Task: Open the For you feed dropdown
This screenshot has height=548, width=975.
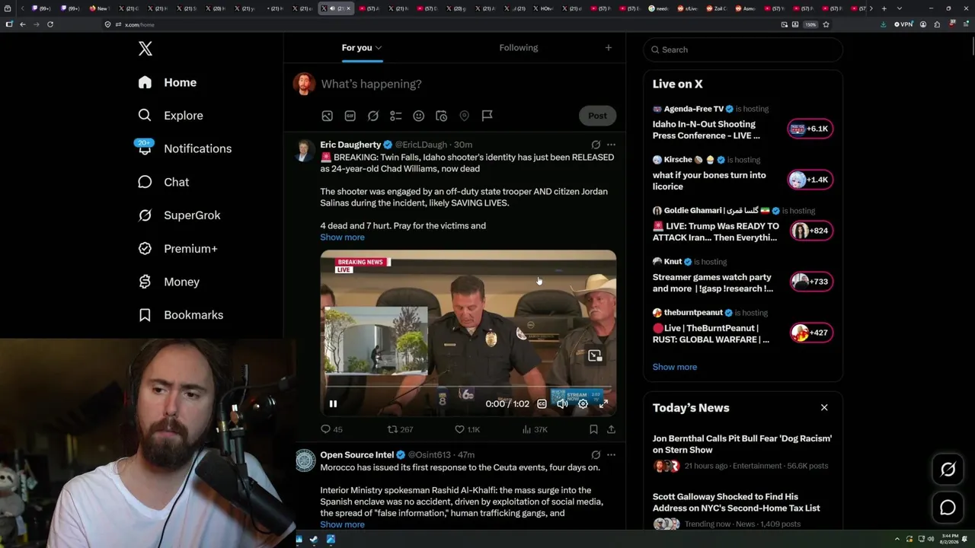Action: (362, 48)
